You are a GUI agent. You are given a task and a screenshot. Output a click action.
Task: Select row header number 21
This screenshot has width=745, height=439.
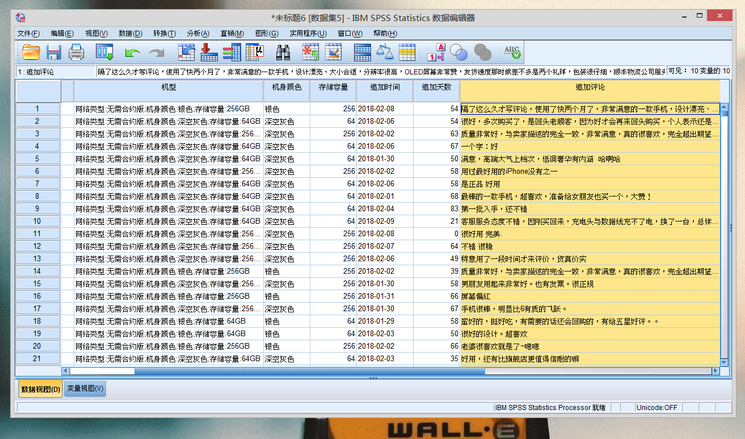(x=37, y=358)
